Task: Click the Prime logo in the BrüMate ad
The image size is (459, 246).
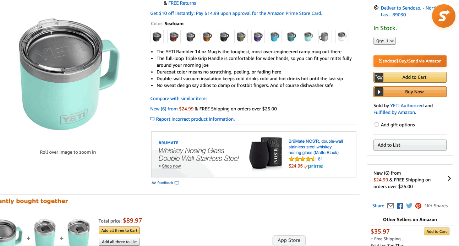Action: coord(313,166)
